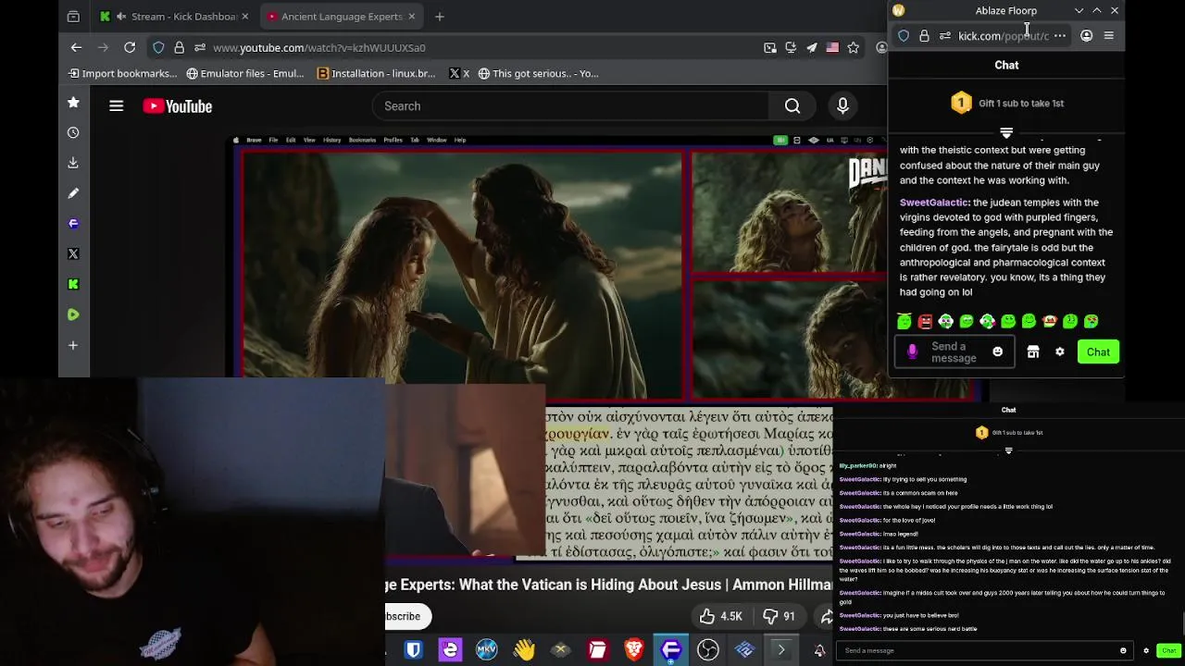Click the paper-plane send icon in toolbar
This screenshot has height=666, width=1185.
coord(811,47)
